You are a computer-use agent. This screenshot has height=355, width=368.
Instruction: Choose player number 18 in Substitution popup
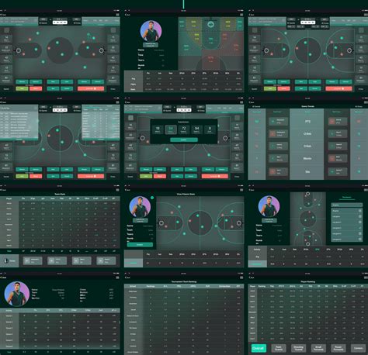158,129
